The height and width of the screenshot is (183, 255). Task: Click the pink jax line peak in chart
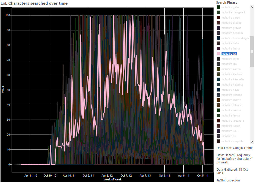133,15
